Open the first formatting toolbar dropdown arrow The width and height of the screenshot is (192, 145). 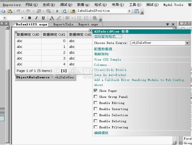(x=5, y=18)
